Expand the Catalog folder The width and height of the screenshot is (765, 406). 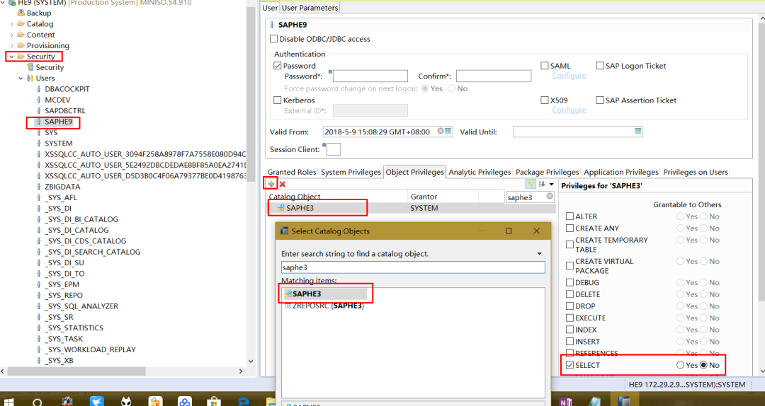[12, 24]
